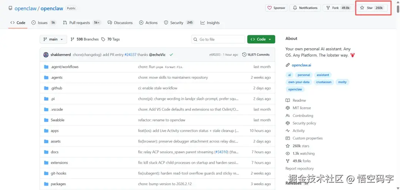
Task: Click the Sponsor heart icon
Action: 269,8
